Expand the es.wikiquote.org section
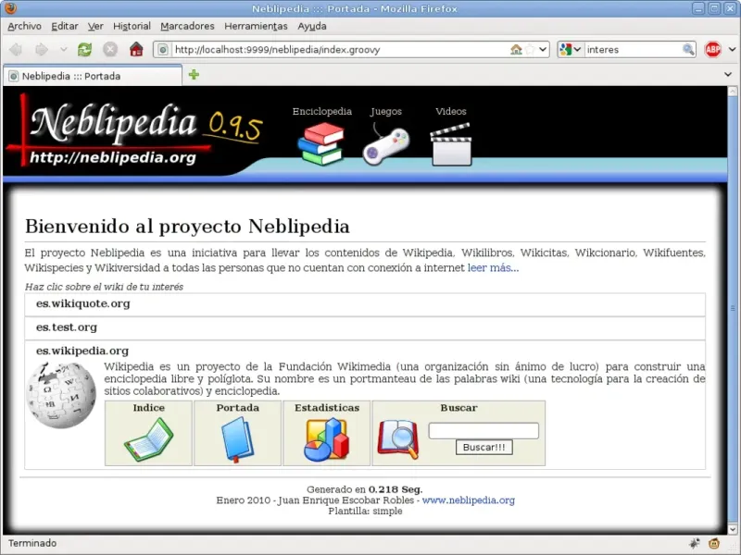 coord(365,304)
